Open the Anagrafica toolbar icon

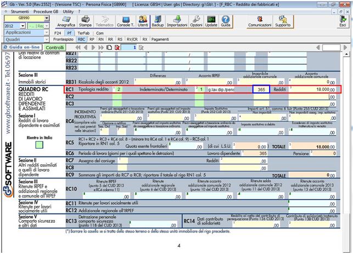66,21
